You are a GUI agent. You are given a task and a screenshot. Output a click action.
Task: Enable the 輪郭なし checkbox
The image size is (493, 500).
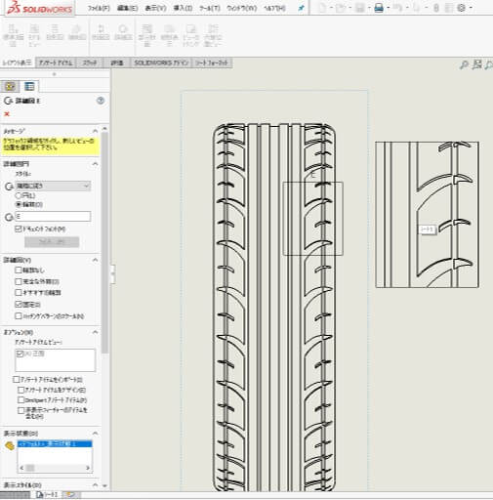[x=19, y=270]
